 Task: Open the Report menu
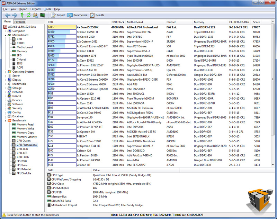[23, 9]
